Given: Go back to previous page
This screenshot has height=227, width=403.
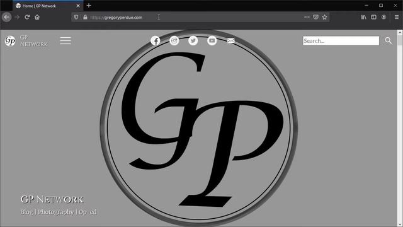Looking at the screenshot, I should [7, 17].
